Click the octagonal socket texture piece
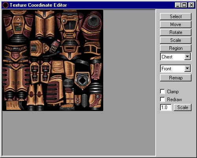 click(82, 81)
